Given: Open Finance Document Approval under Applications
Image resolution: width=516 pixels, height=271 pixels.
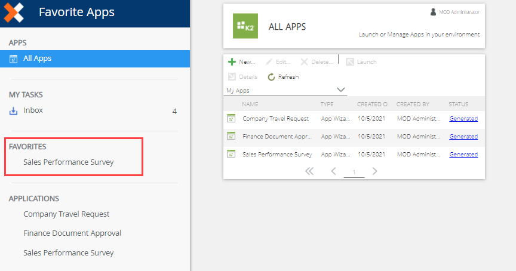Looking at the screenshot, I should click(x=72, y=233).
